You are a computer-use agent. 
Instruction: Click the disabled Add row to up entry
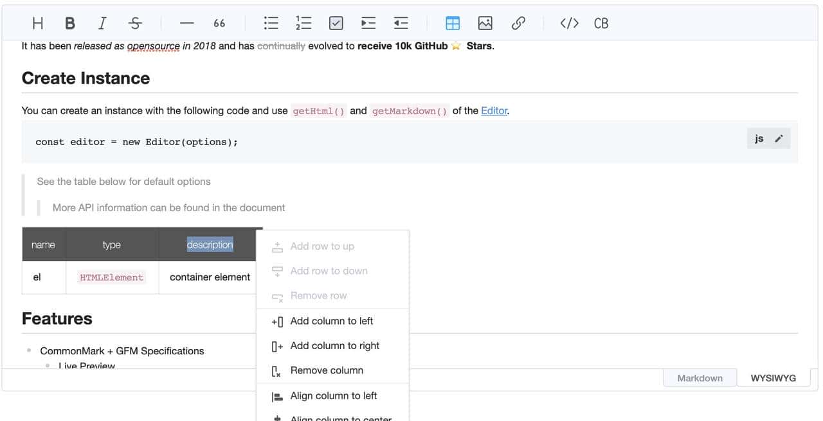[x=332, y=246]
